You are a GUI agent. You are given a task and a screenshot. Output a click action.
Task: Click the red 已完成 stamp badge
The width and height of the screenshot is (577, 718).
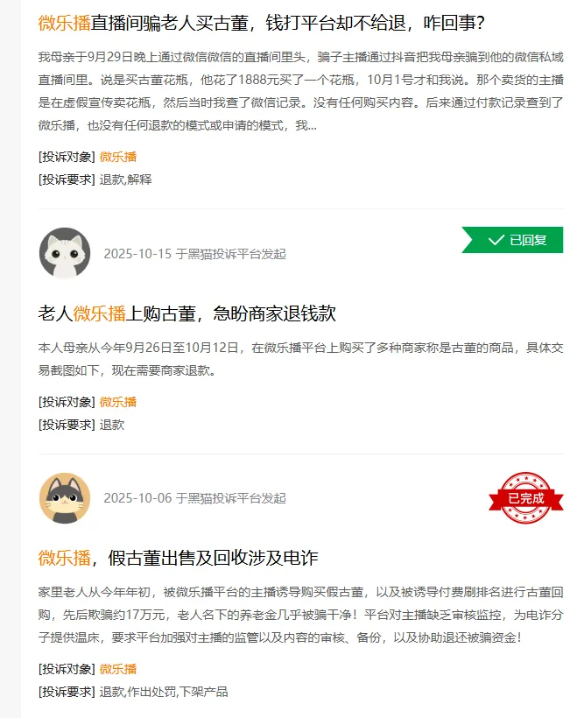(x=525, y=498)
